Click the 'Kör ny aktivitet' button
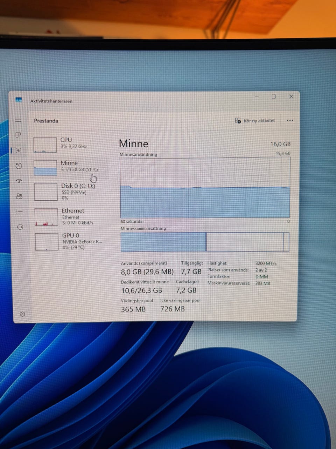The height and width of the screenshot is (449, 336). click(255, 121)
